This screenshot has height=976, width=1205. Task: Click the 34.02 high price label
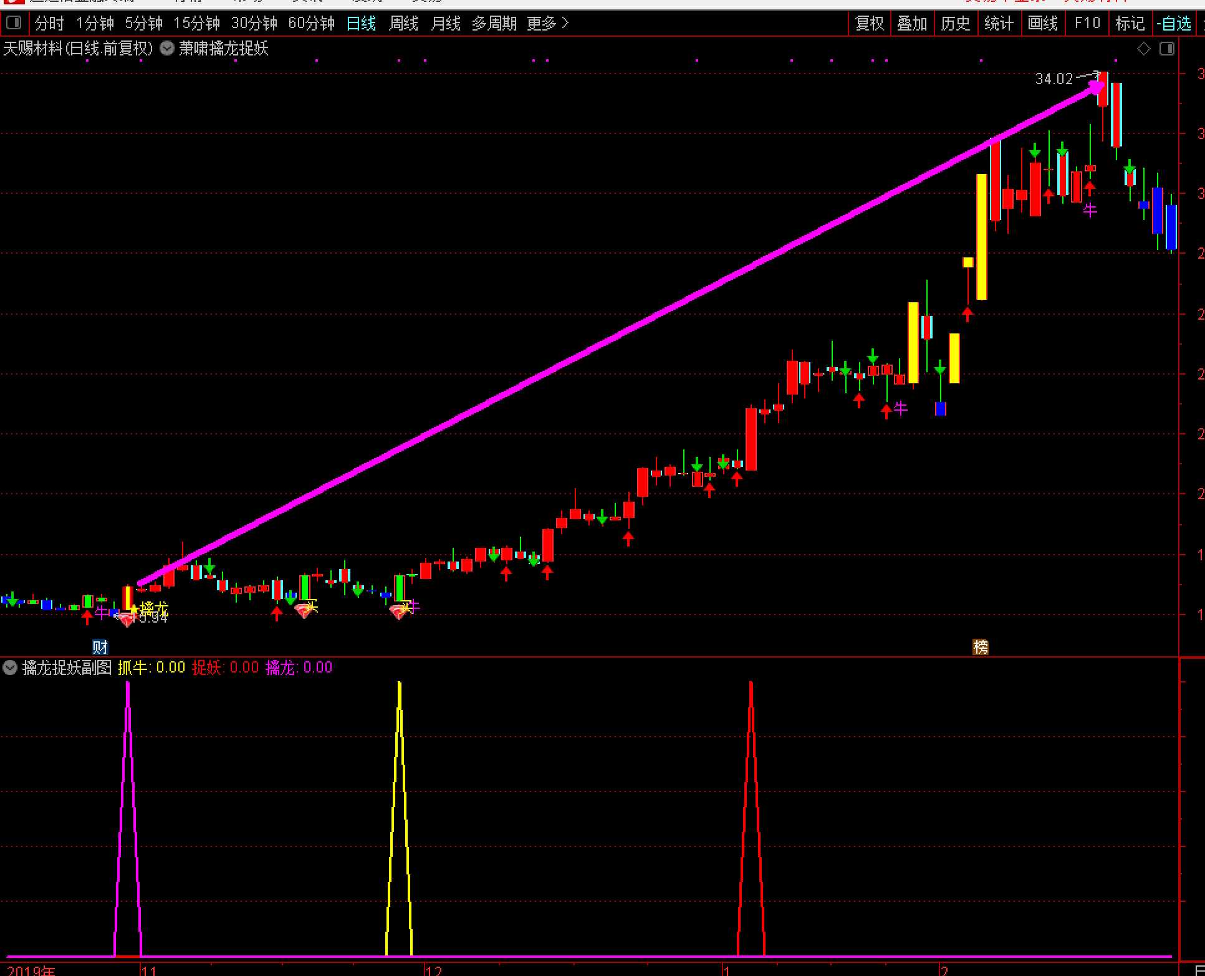click(1054, 79)
